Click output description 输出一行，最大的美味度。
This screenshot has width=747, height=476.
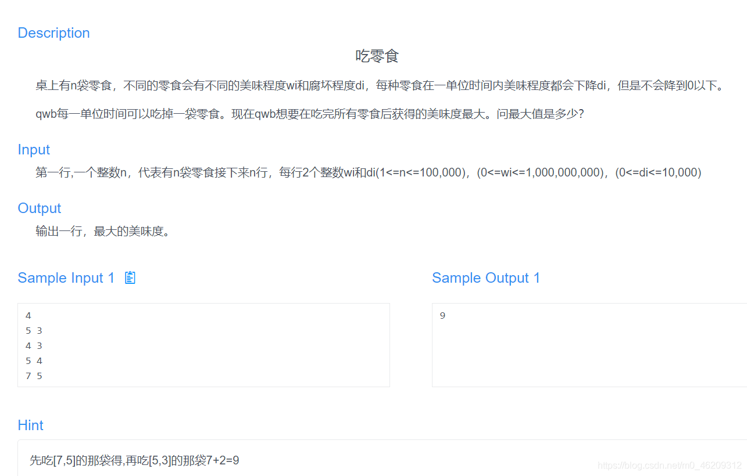coord(103,232)
